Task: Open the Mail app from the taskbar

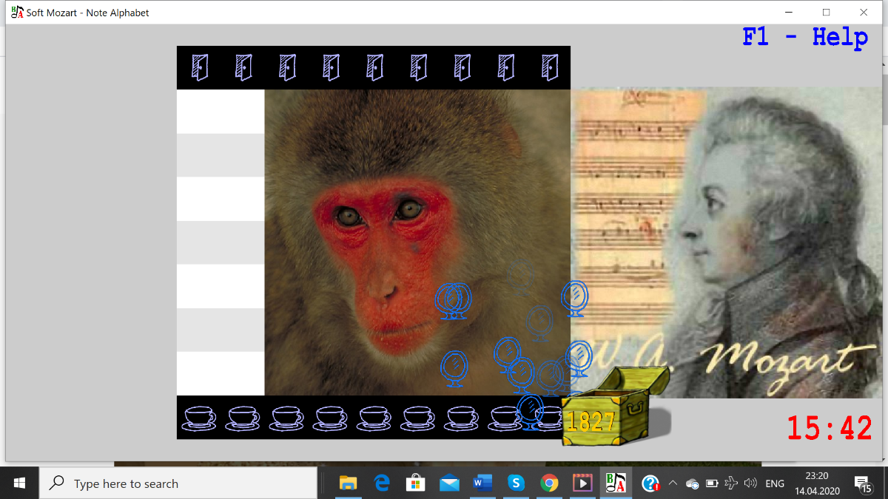Action: (449, 483)
